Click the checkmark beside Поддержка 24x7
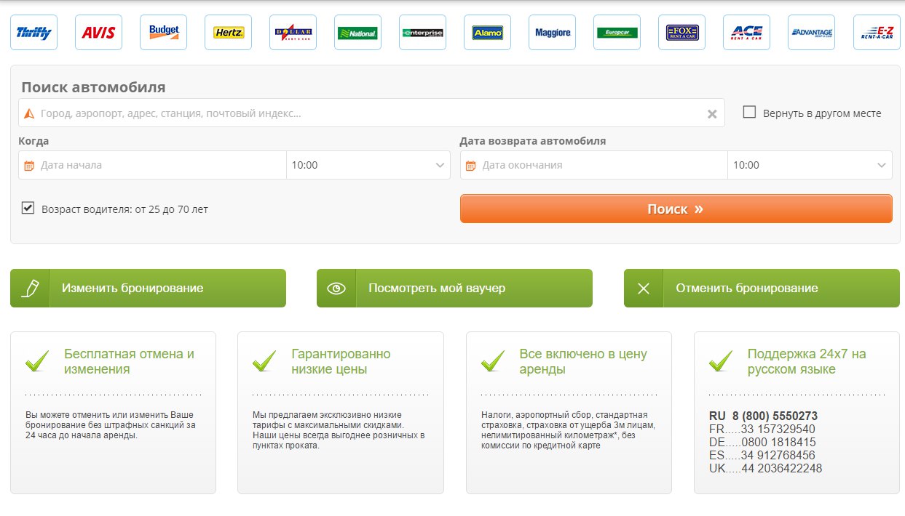Screen dimensions: 905x516 tap(721, 360)
